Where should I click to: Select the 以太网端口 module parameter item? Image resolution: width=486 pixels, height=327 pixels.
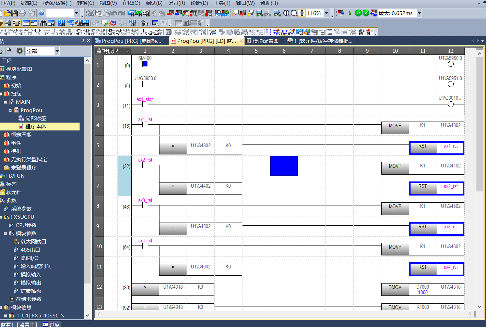point(33,241)
